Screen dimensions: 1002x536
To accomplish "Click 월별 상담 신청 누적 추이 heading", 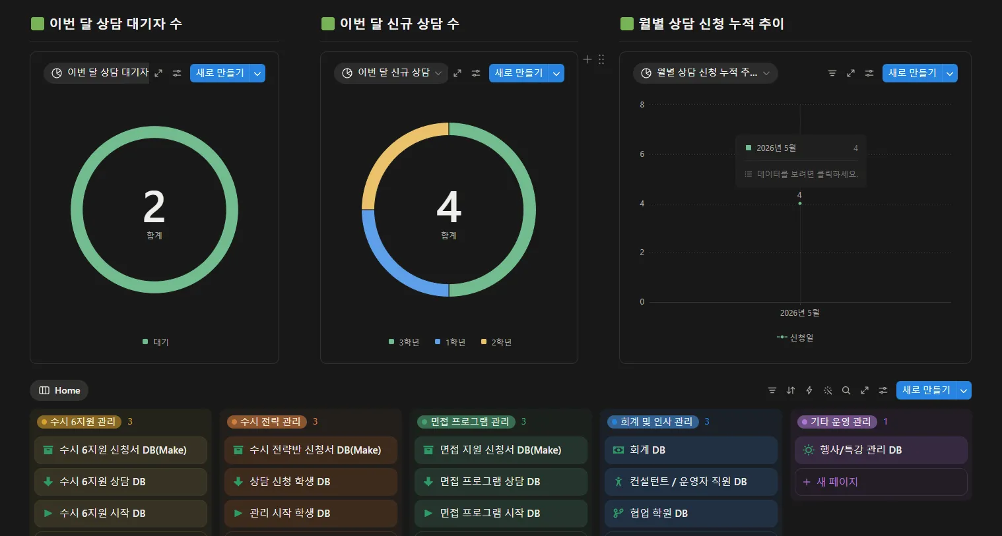I will coord(711,24).
